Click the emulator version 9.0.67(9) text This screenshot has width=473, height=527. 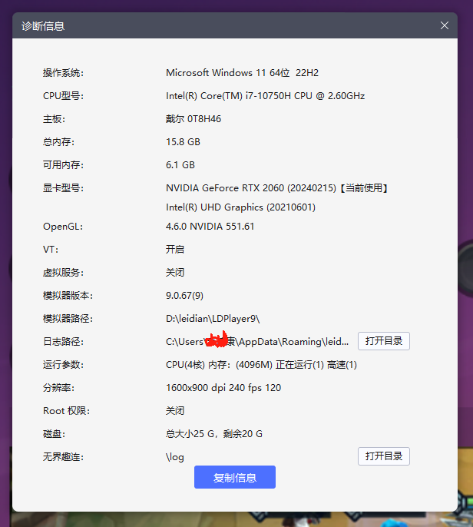(184, 296)
